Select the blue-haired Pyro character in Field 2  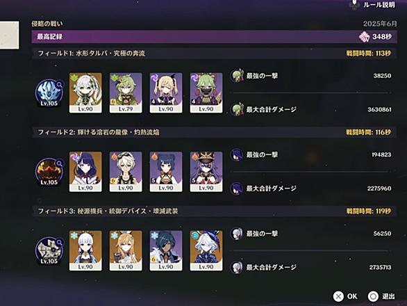(166, 172)
